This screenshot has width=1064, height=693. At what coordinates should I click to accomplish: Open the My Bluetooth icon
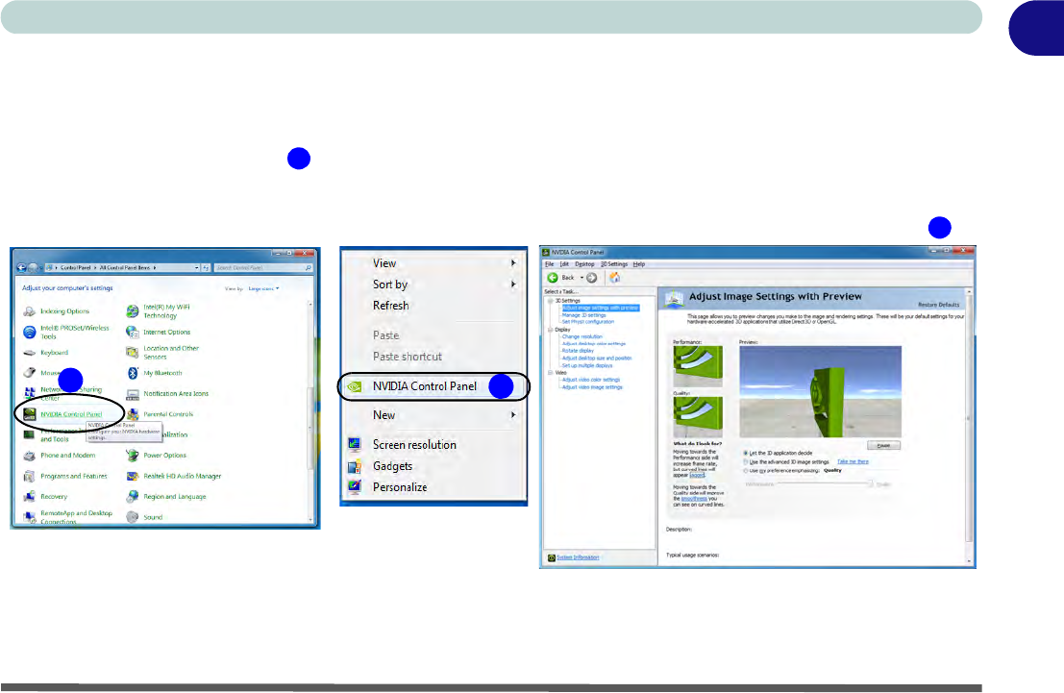coord(133,373)
